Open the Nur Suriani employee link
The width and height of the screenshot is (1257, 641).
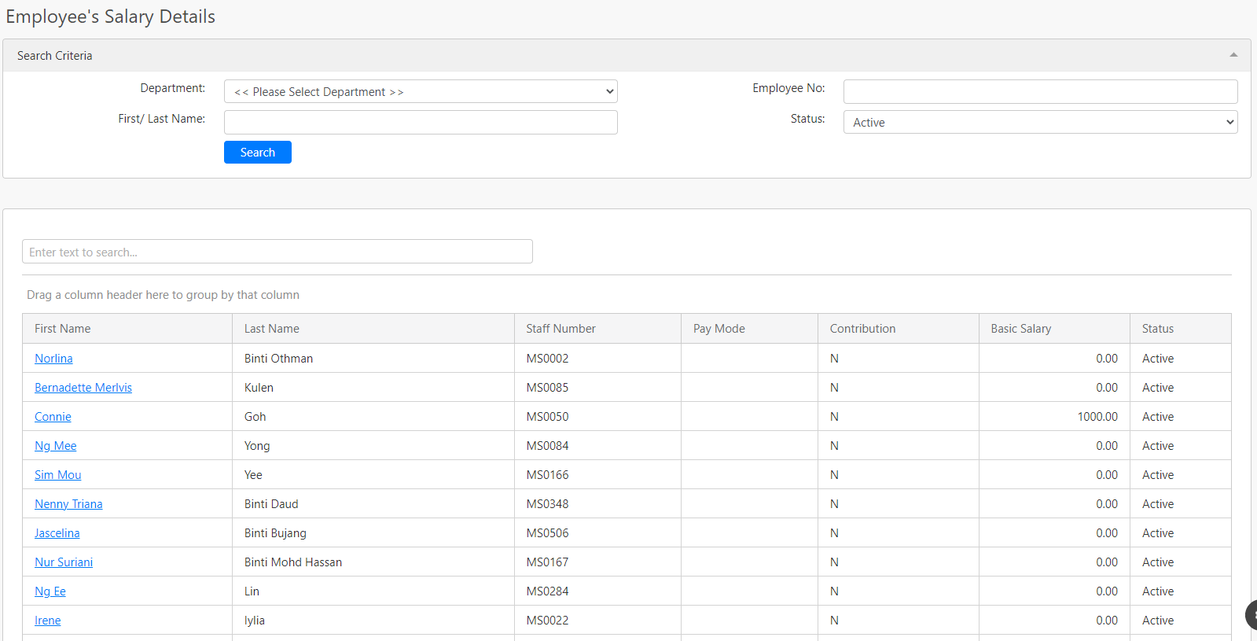[64, 562]
